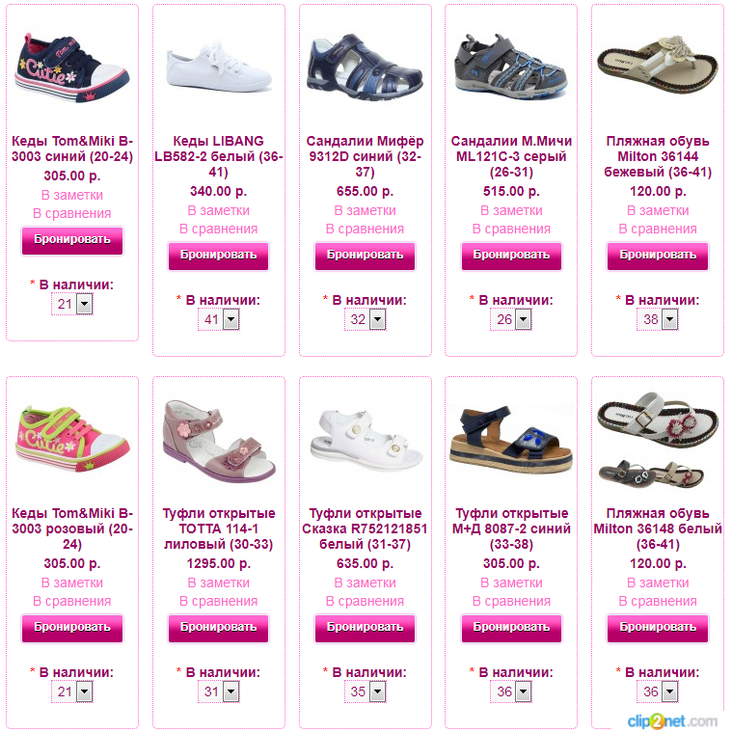
Task: Reserve the Сказка R752121851 white shoes
Action: [366, 628]
